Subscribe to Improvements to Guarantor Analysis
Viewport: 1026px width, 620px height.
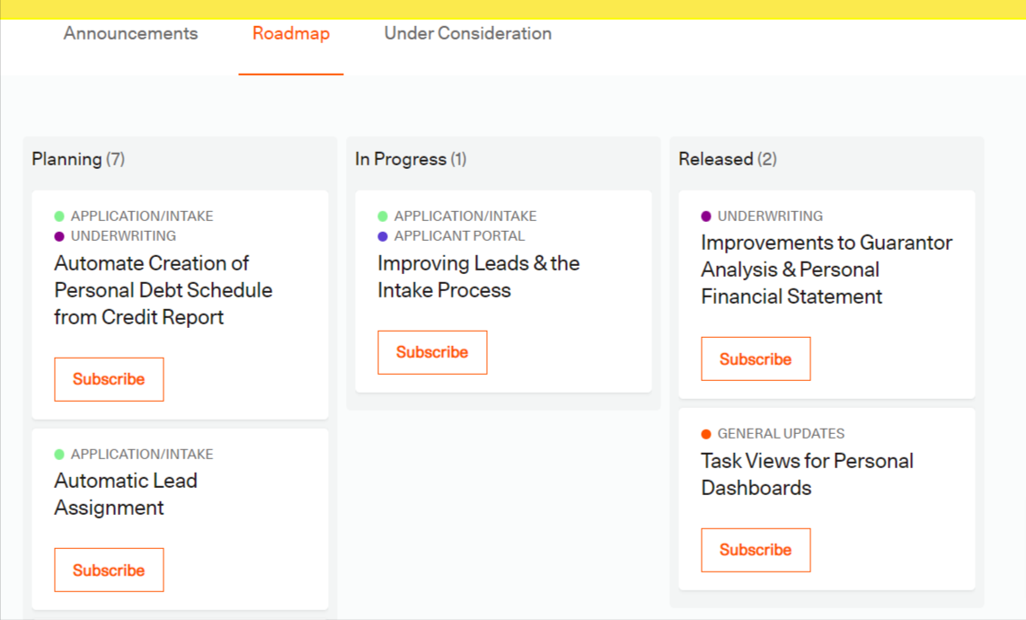[756, 358]
